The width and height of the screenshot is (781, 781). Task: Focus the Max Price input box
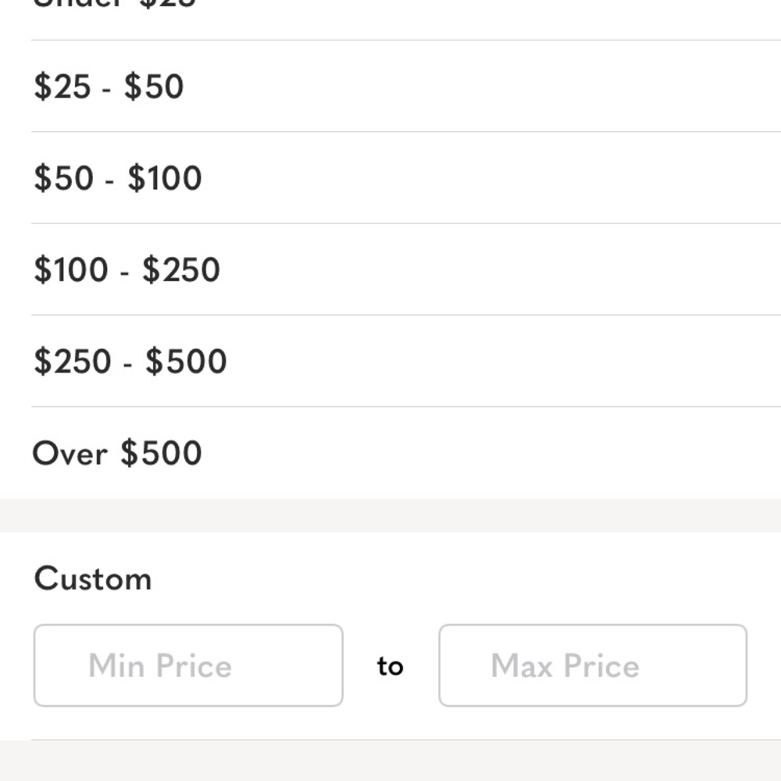[593, 665]
